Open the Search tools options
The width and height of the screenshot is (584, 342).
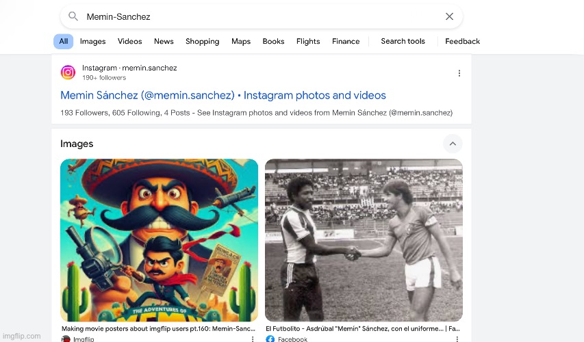click(403, 41)
